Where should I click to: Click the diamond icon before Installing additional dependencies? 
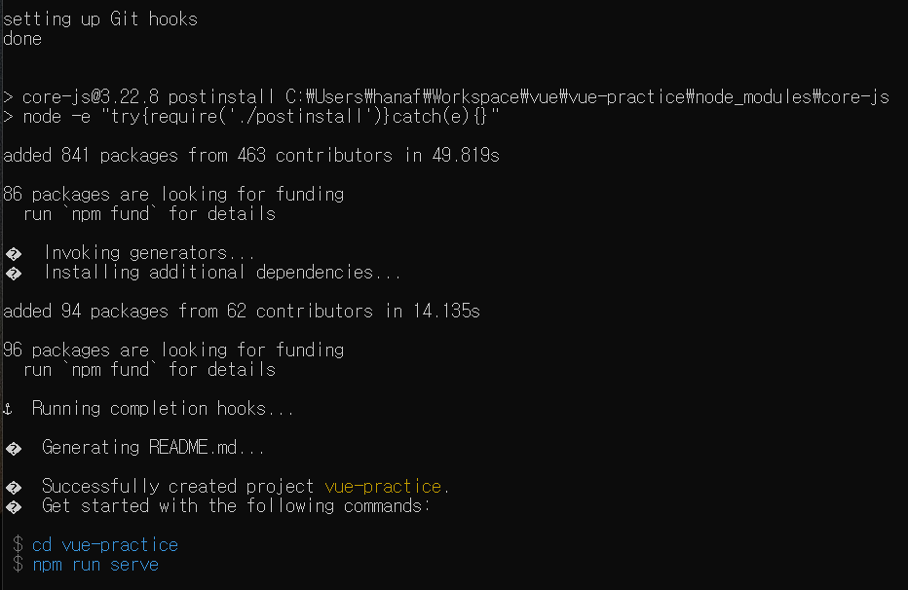tap(14, 273)
